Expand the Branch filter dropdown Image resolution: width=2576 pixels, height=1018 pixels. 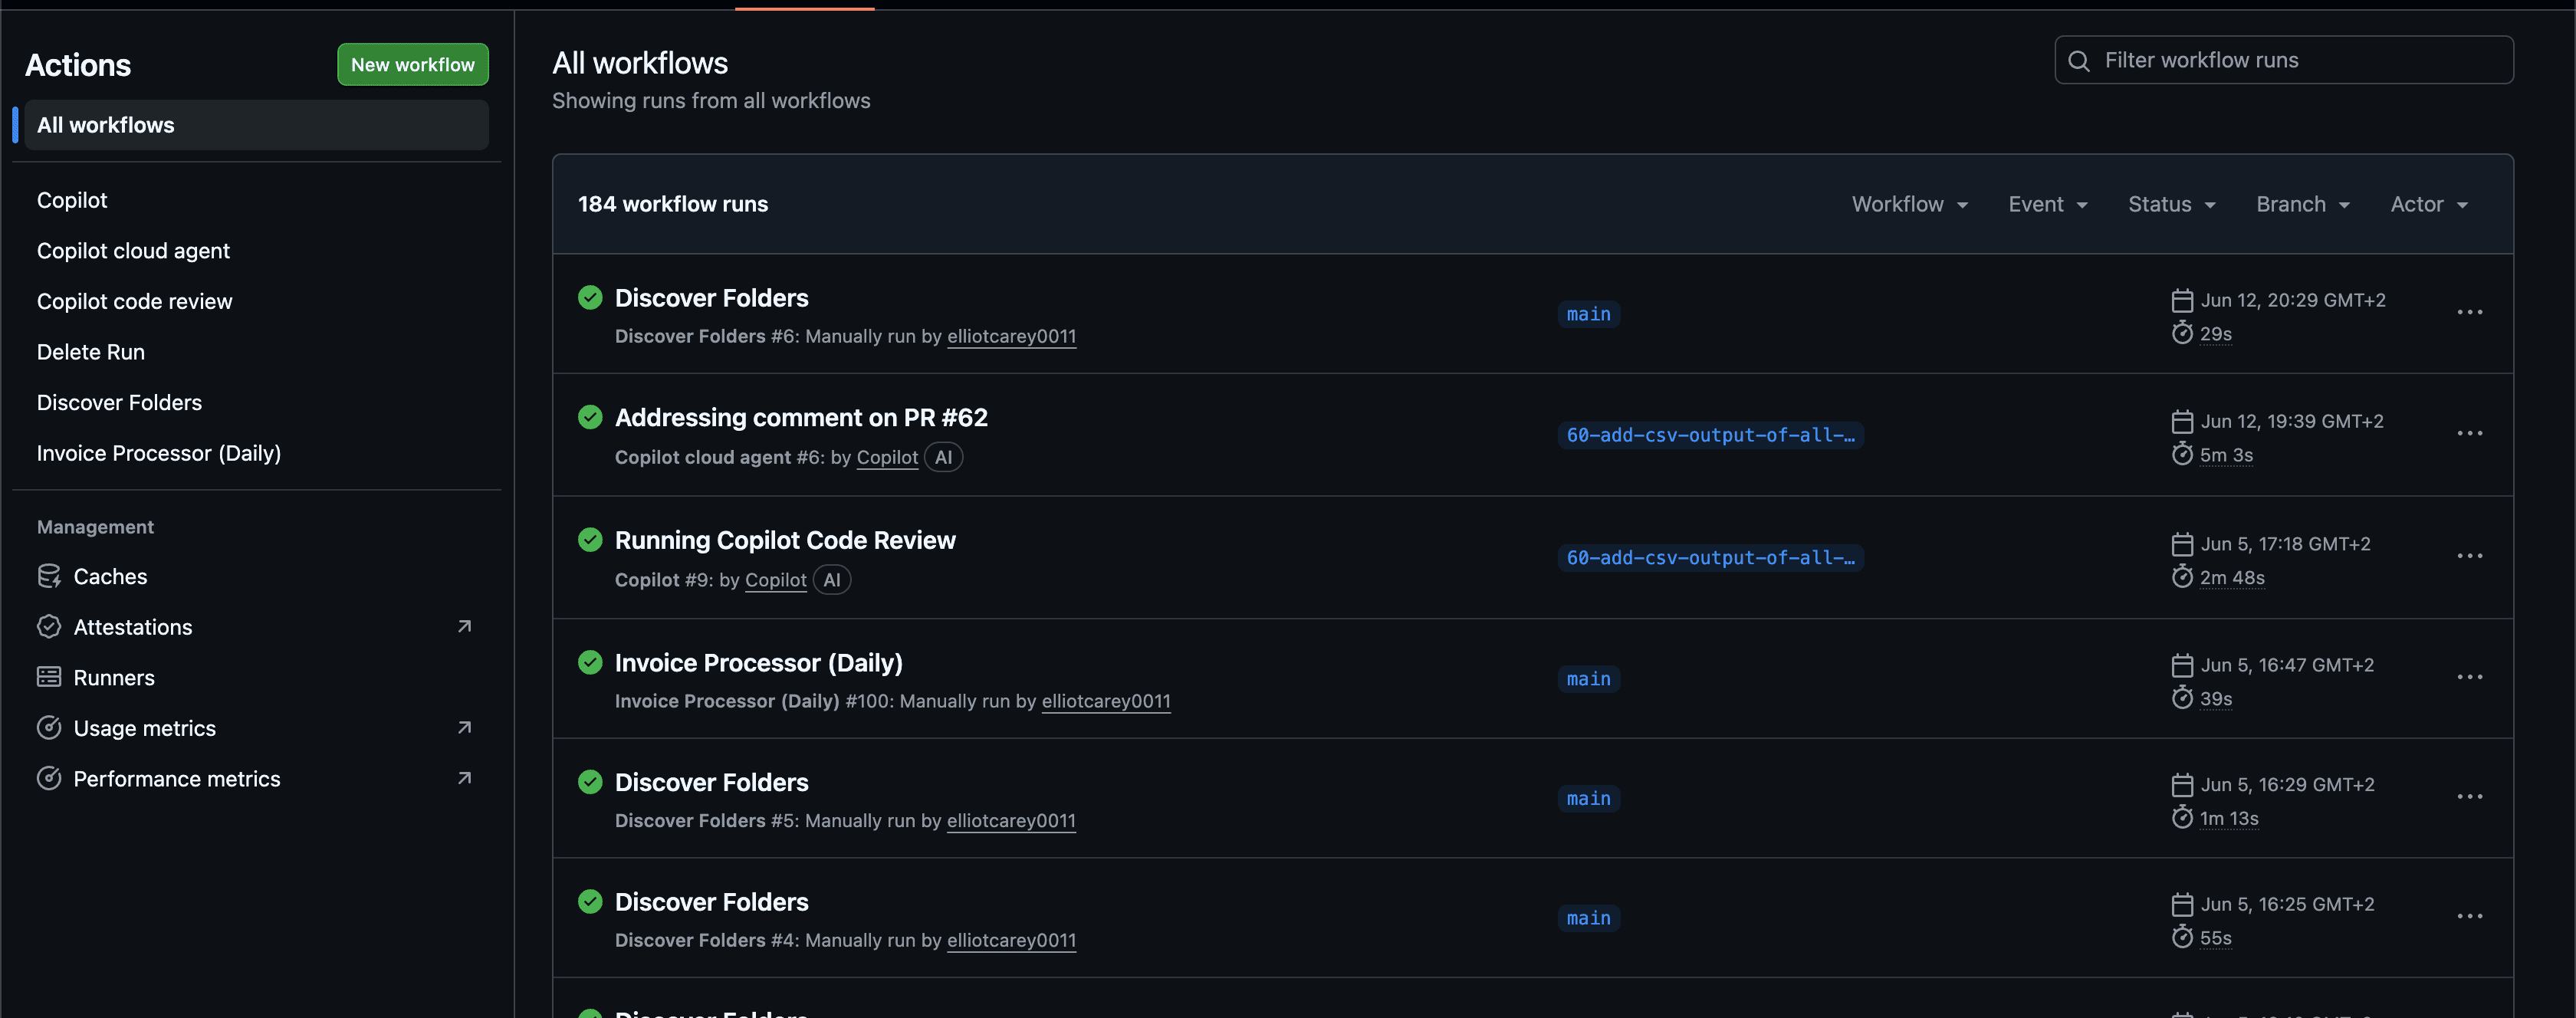click(x=2303, y=204)
